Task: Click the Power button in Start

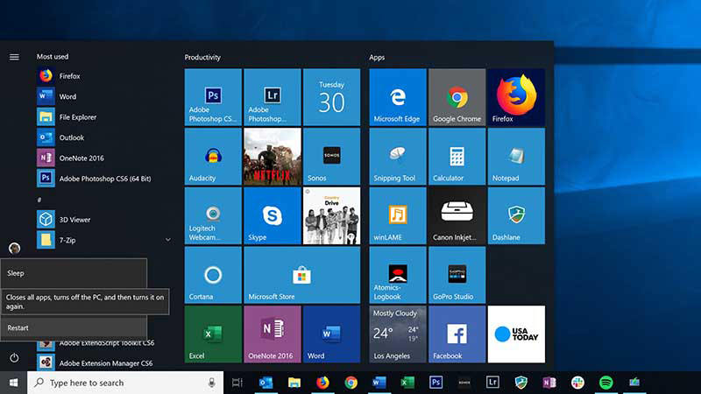Action: (x=14, y=357)
